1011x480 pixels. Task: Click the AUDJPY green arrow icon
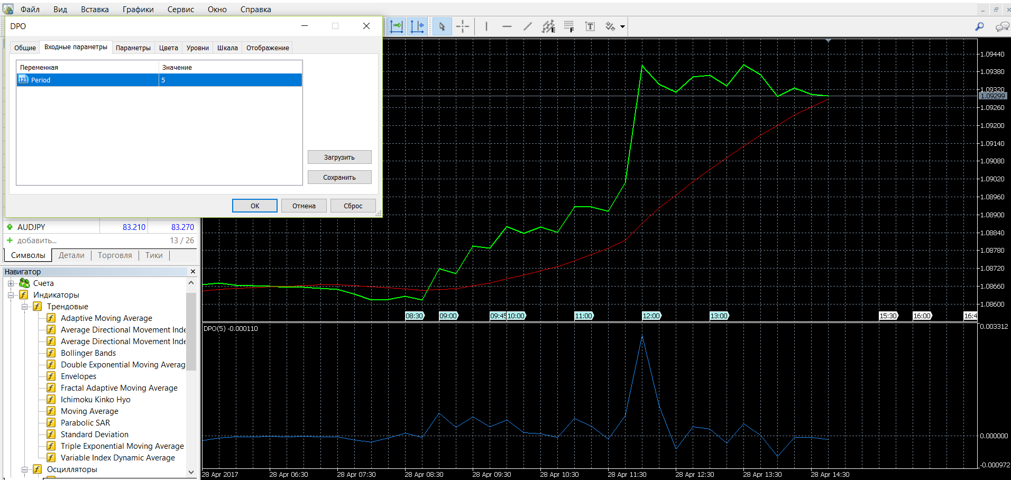[x=10, y=227]
